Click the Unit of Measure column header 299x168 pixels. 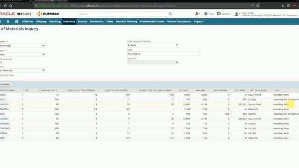coord(258,90)
